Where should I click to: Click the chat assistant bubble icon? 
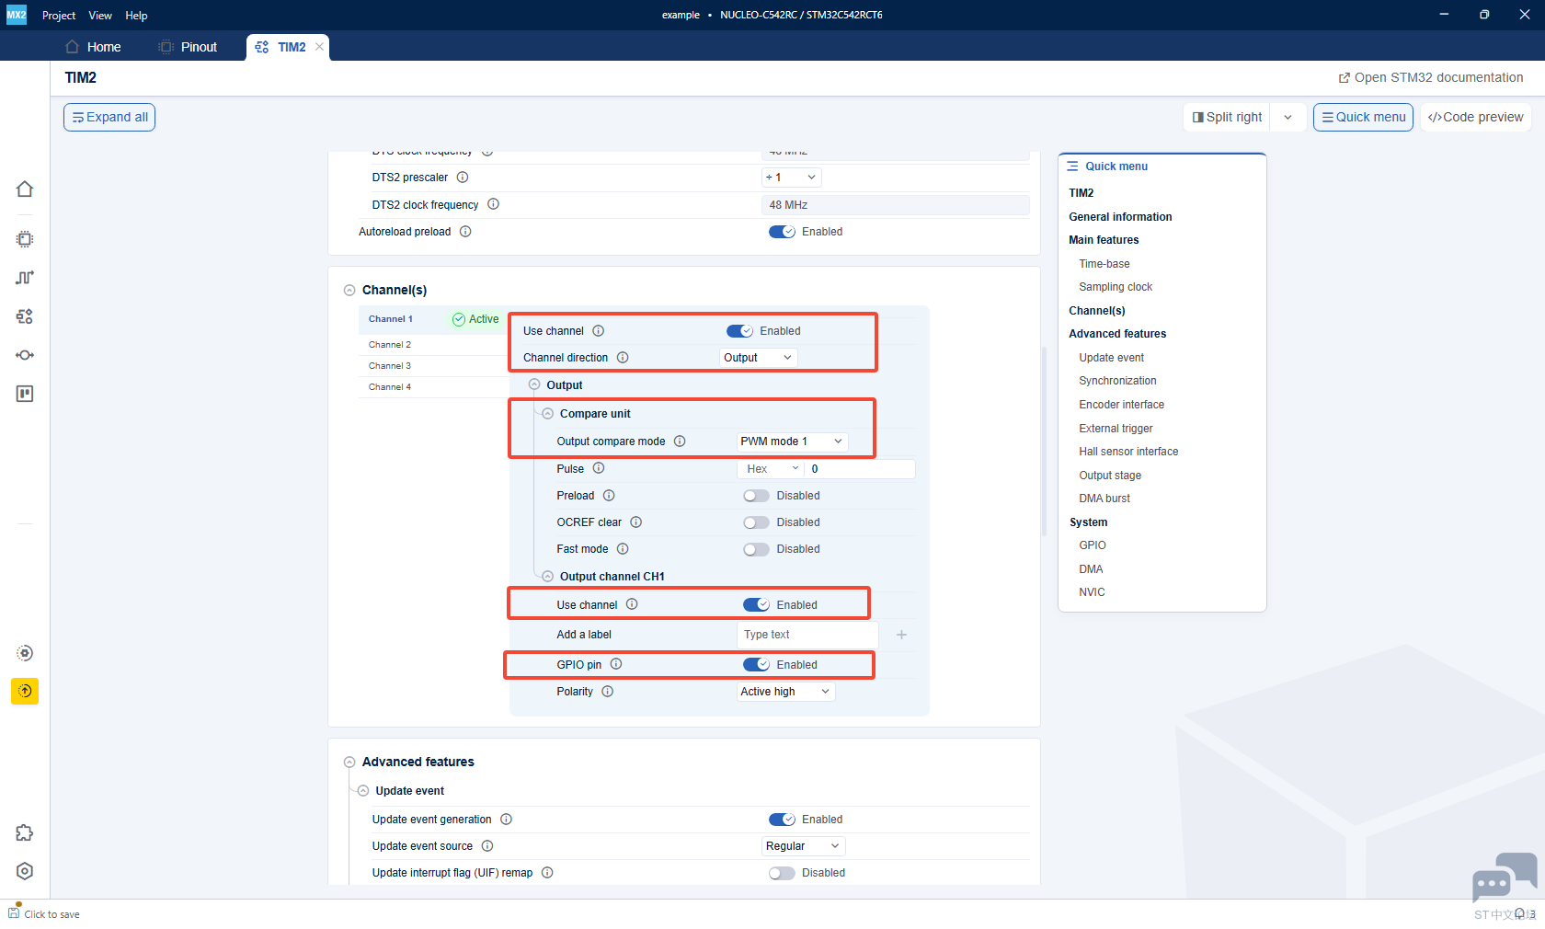pyautogui.click(x=1504, y=877)
